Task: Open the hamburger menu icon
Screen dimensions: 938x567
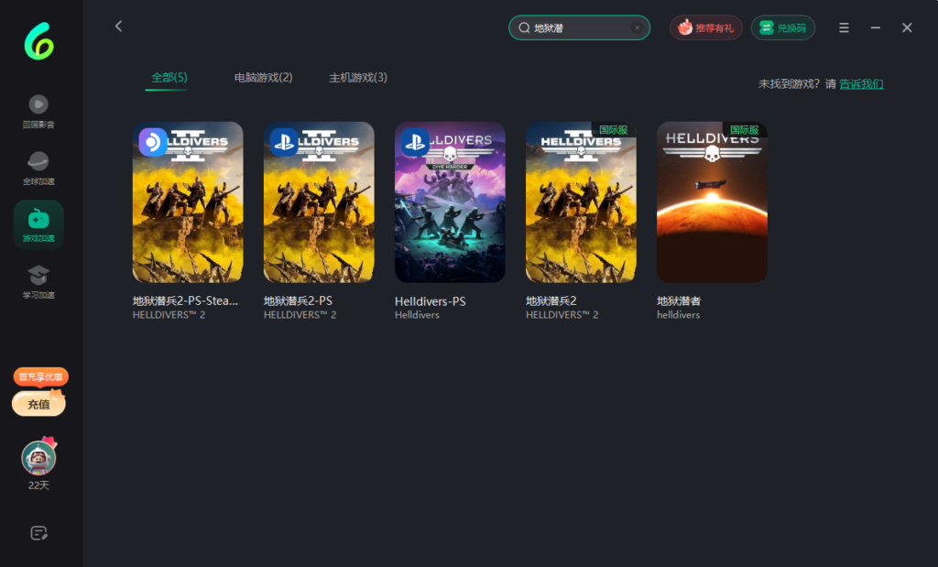Action: pos(844,27)
